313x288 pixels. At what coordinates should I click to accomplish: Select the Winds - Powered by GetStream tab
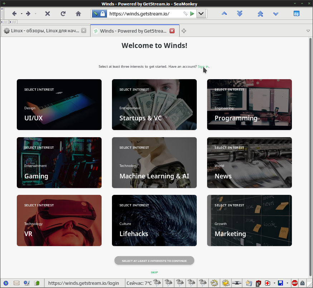pyautogui.click(x=135, y=31)
